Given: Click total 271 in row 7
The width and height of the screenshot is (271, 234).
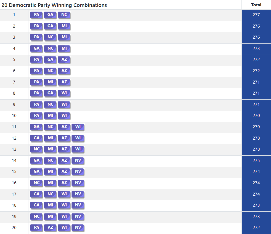Looking at the screenshot, I should 256,82.
